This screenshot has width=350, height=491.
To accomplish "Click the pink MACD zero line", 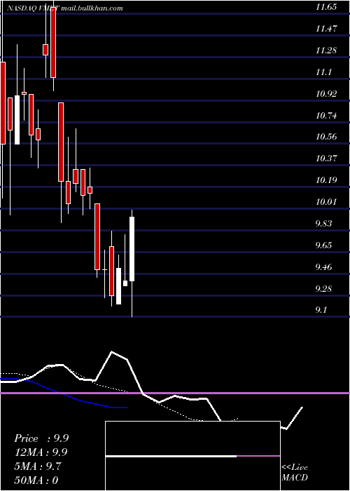I will (x=175, y=393).
